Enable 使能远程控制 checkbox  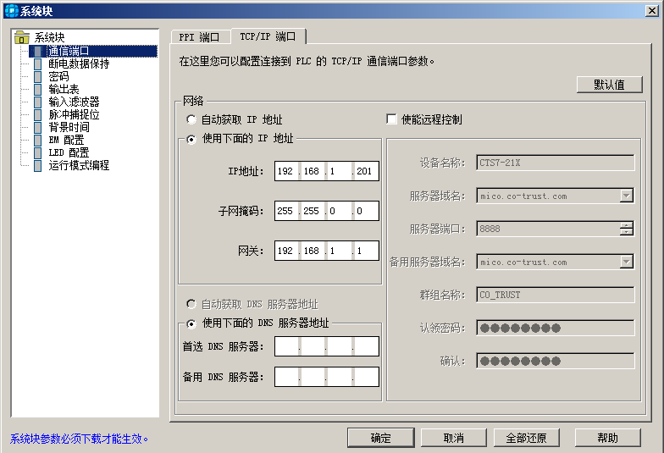click(391, 119)
